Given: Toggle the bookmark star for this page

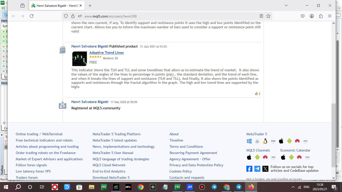Looking at the screenshot, I should coord(268,16).
